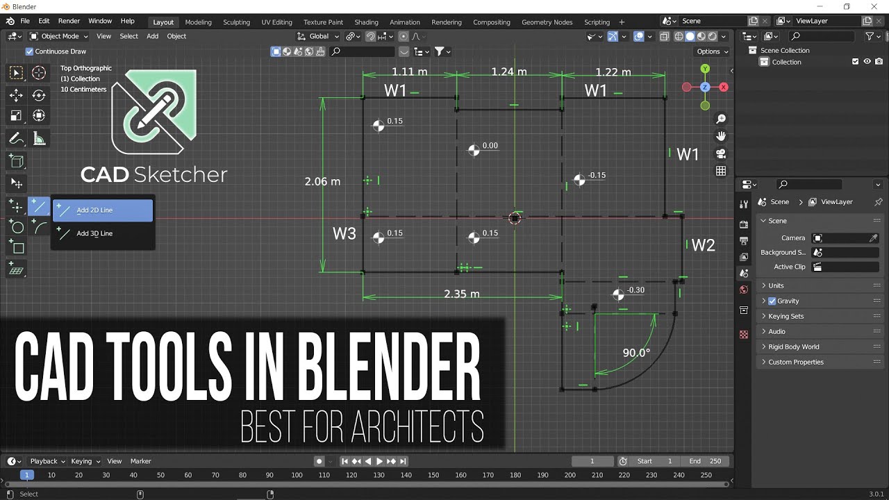Click the pan view hand icon

721,136
